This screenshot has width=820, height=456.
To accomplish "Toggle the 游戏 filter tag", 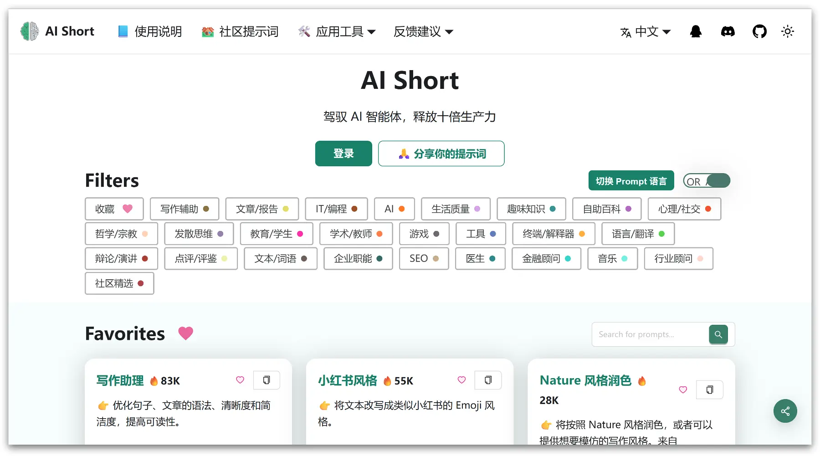I will pyautogui.click(x=424, y=234).
